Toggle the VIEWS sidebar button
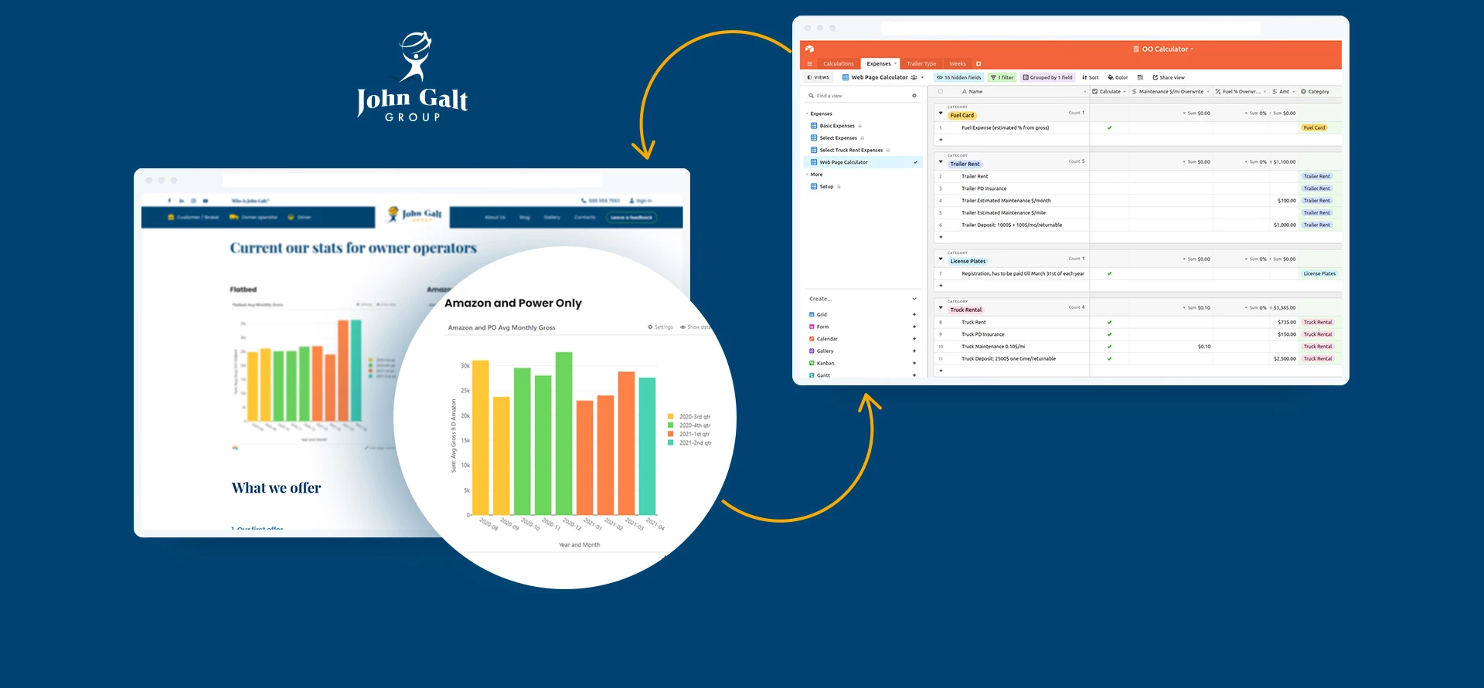This screenshot has height=688, width=1484. tap(818, 77)
